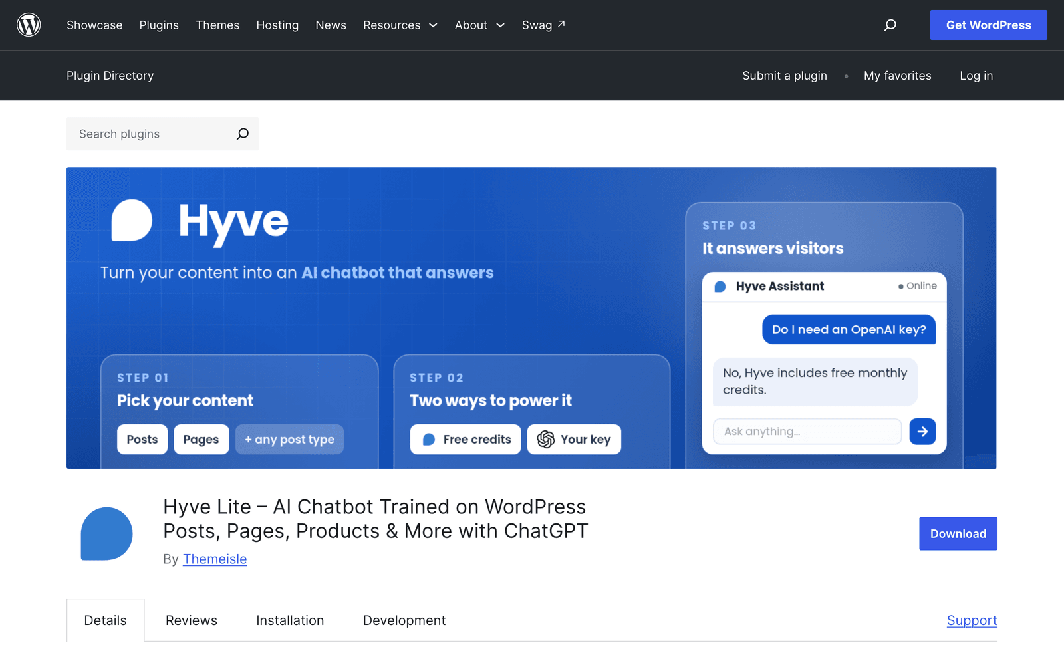Switch to the Installation tab
This screenshot has height=665, width=1064.
pos(290,620)
